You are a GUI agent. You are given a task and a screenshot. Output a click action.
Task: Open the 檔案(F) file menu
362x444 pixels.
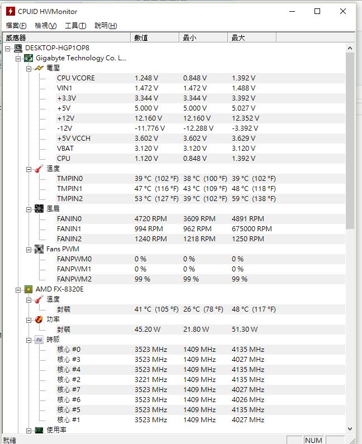click(x=16, y=26)
